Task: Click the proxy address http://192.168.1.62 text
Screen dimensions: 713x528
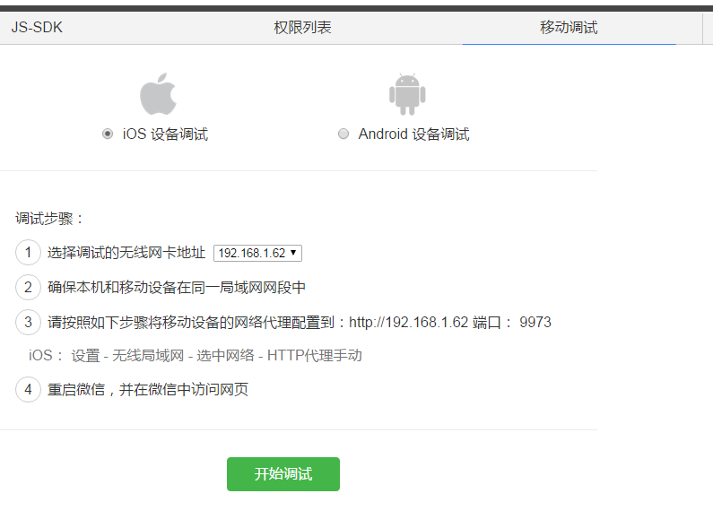Action: click(408, 323)
